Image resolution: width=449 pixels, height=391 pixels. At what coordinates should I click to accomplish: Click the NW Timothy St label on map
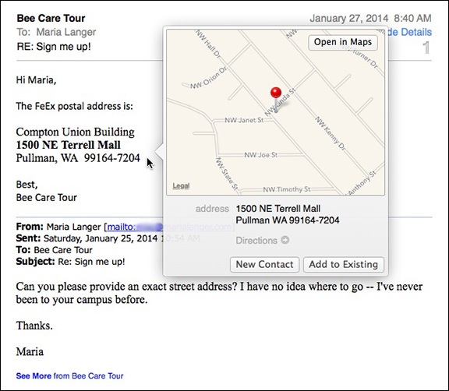(287, 189)
